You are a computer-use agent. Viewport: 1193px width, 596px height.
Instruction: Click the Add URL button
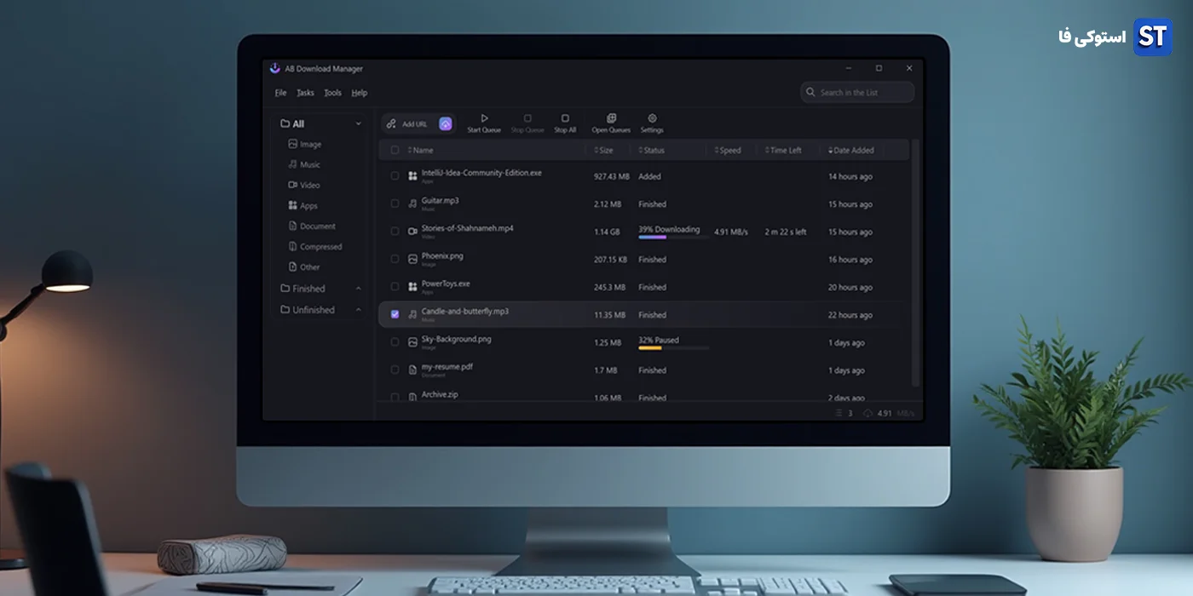[414, 123]
